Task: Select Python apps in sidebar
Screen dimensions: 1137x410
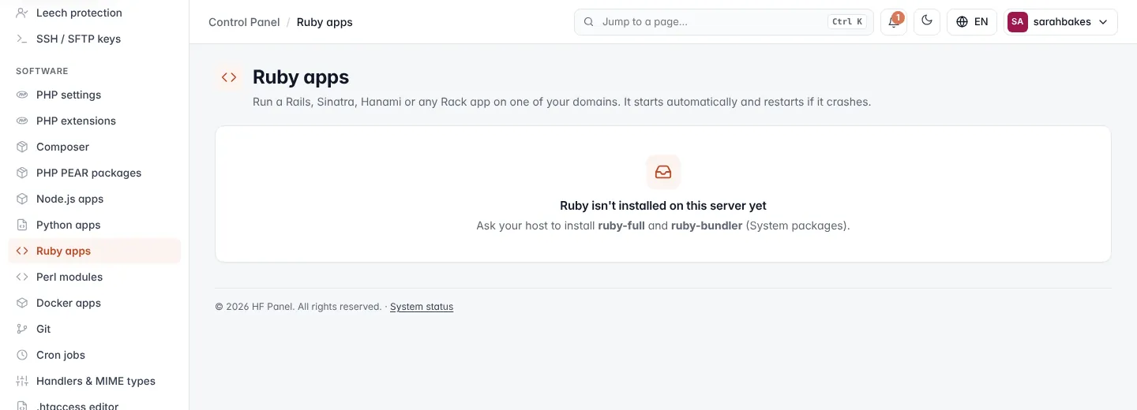Action: [x=69, y=225]
